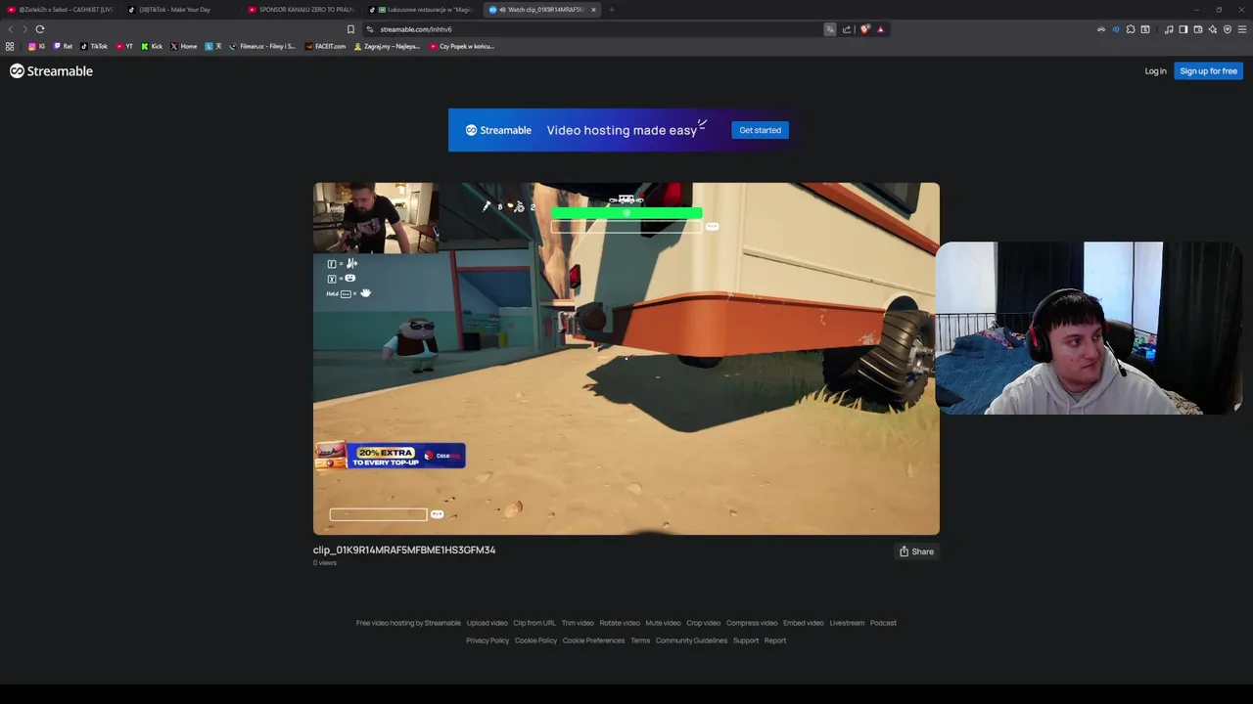Open the Cookie Preferences footer link
1253x704 pixels.
593,640
